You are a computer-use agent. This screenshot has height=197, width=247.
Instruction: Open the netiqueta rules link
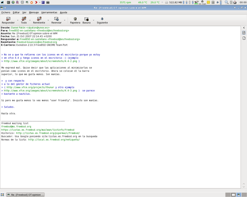pyautogui.click(x=54, y=140)
